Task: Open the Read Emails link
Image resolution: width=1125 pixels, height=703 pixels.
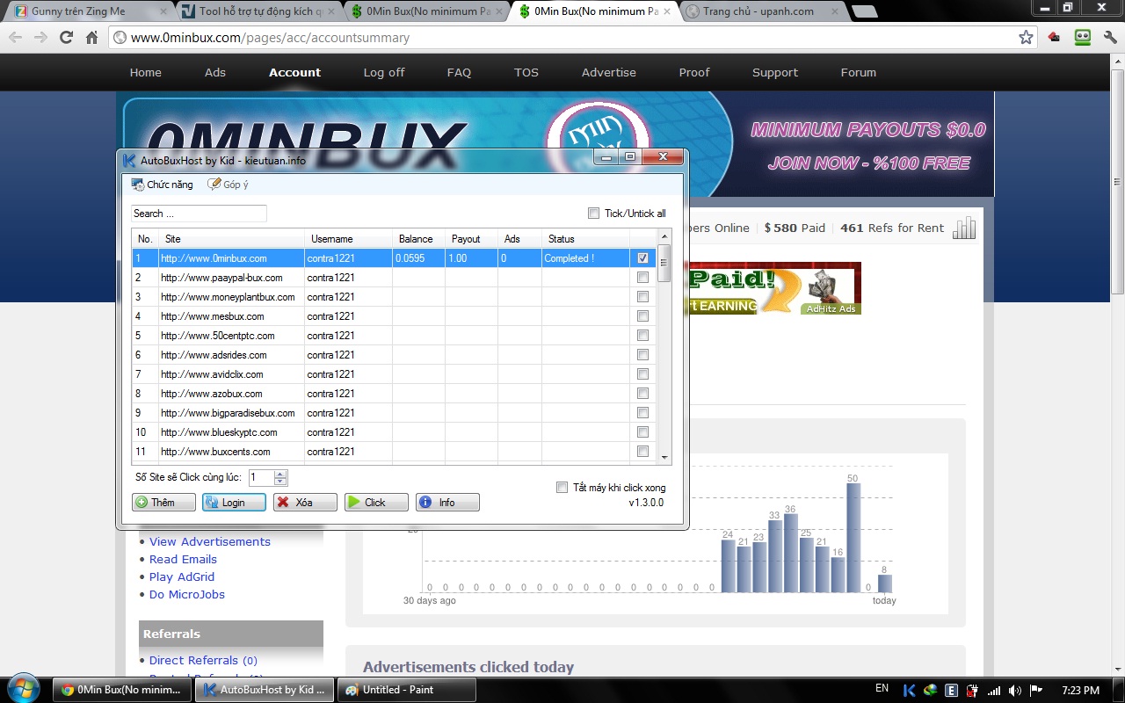Action: point(183,560)
